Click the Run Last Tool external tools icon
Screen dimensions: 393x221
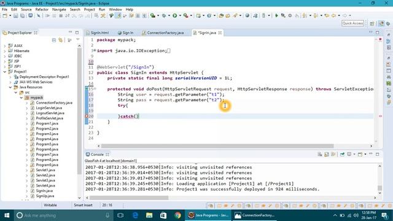tap(185, 15)
